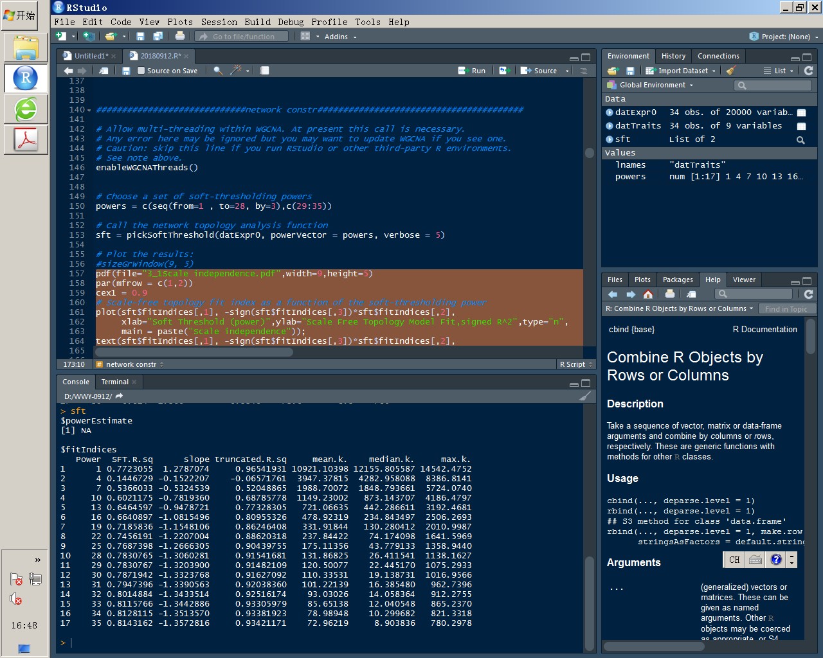Inspect the sft list with magnifier icon
The width and height of the screenshot is (823, 658).
tap(800, 139)
